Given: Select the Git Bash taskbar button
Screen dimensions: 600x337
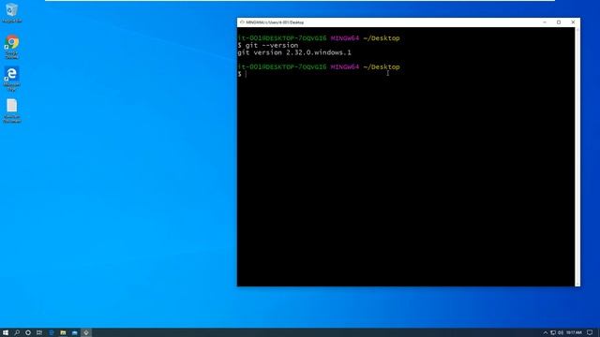Looking at the screenshot, I should 86,333.
